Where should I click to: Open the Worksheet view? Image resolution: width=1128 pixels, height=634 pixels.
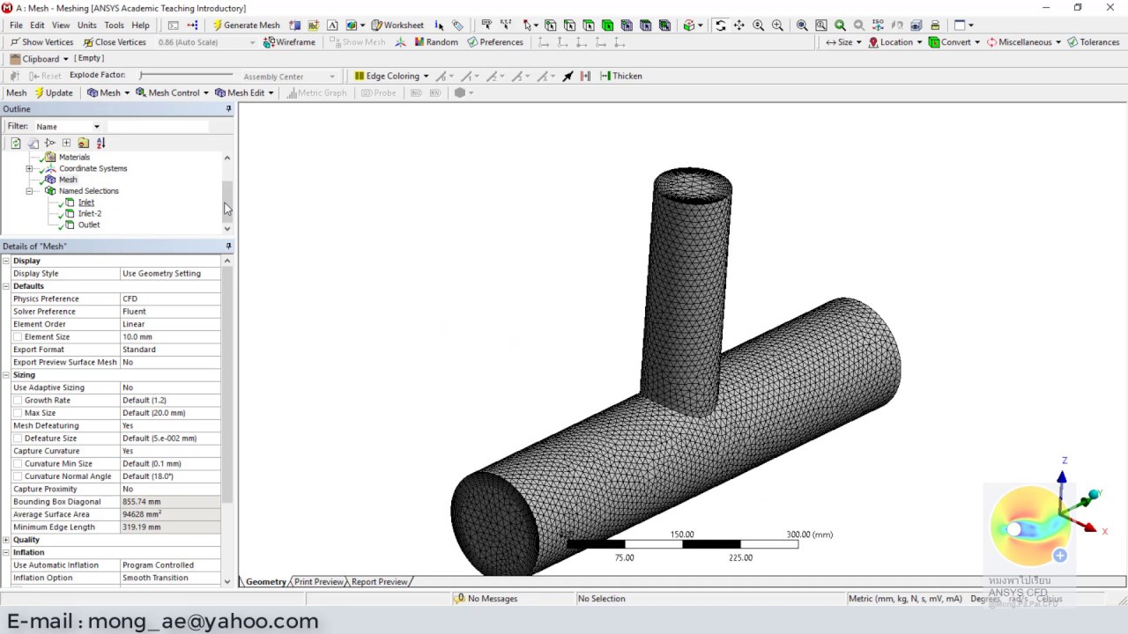tap(397, 25)
